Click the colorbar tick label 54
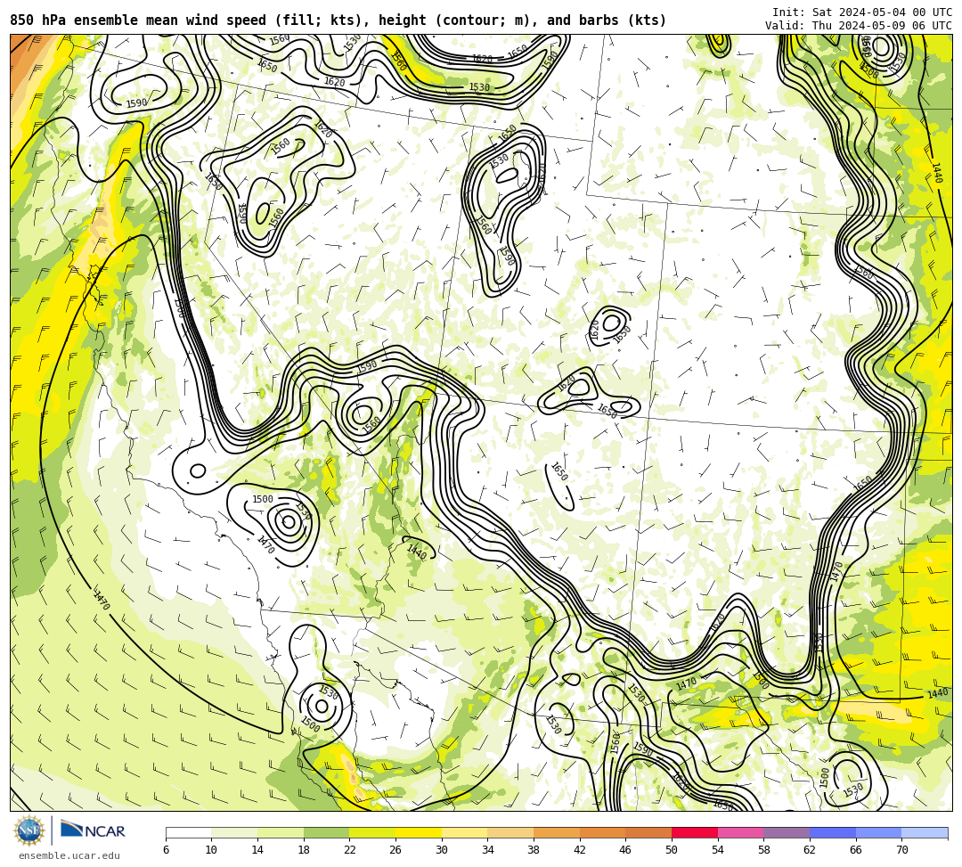 click(x=718, y=850)
